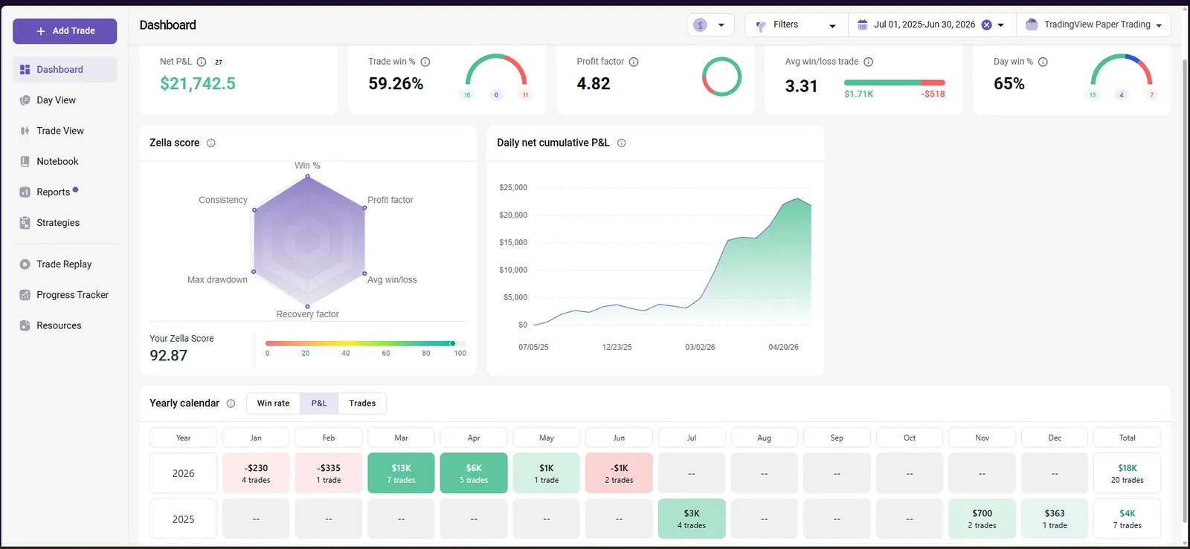
Task: Click the Reports icon in sidebar
Action: point(25,192)
